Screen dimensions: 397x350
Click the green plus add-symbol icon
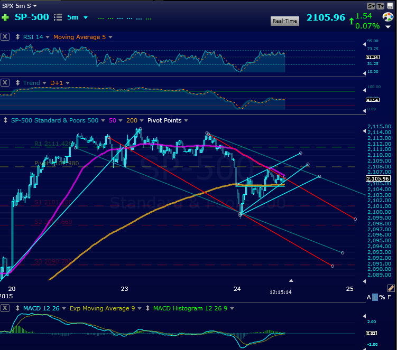tap(5, 17)
